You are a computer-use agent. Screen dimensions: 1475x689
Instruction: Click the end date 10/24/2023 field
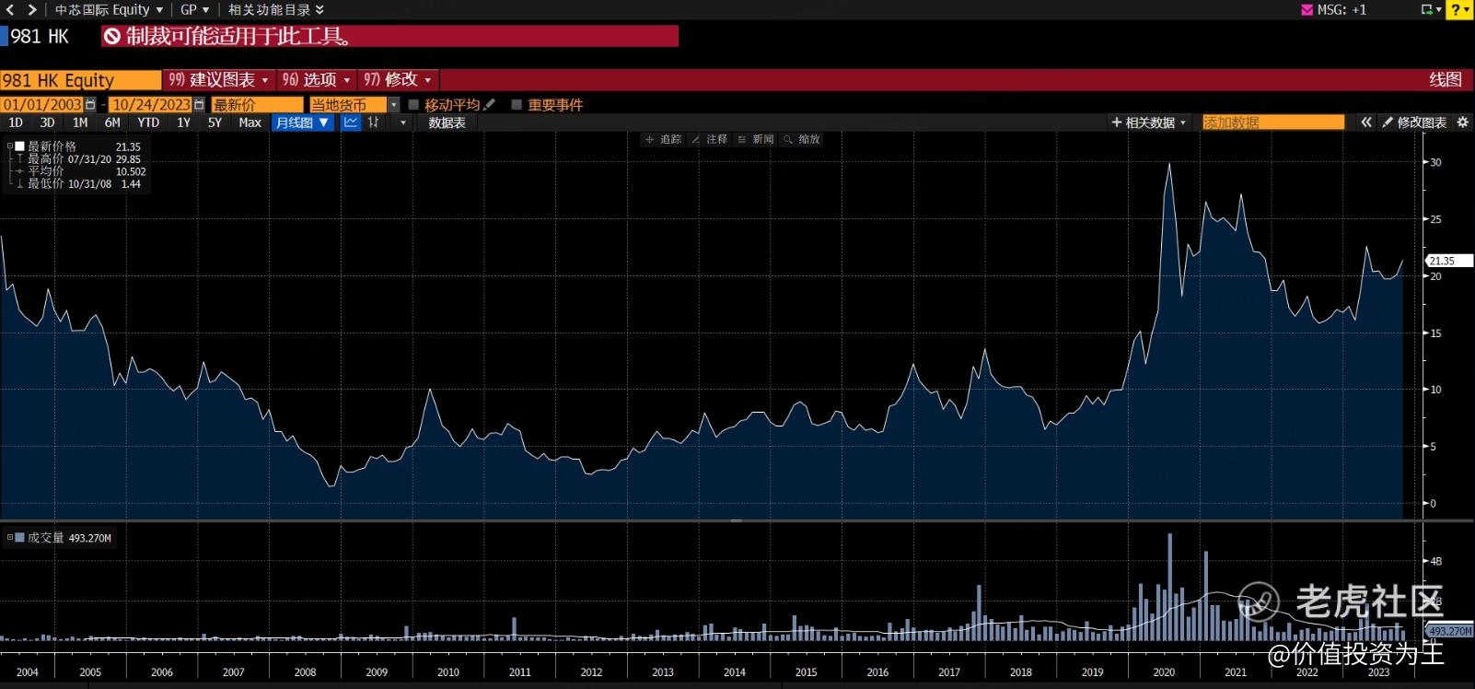coord(151,105)
